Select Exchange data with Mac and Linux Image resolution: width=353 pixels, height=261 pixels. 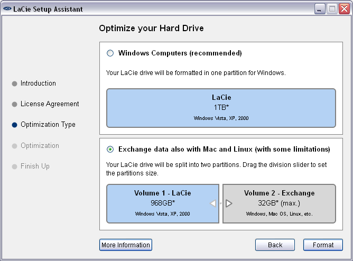pos(110,149)
